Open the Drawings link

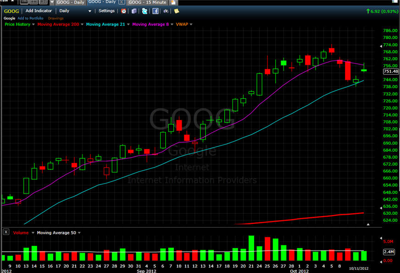tap(56, 18)
